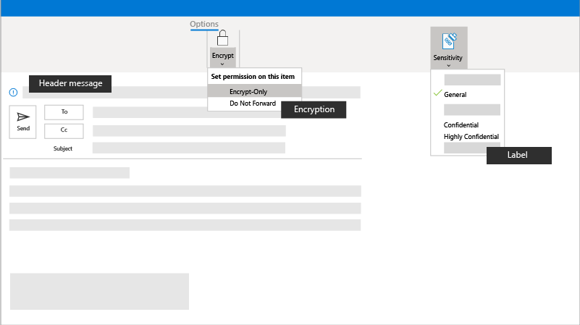580x325 pixels.
Task: Click the blue info icon in header
Action: click(x=13, y=93)
